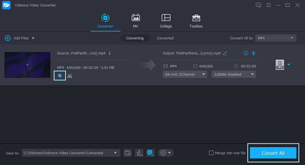
Task: Open the Subtitle Disabled dropdown
Action: click(x=233, y=74)
